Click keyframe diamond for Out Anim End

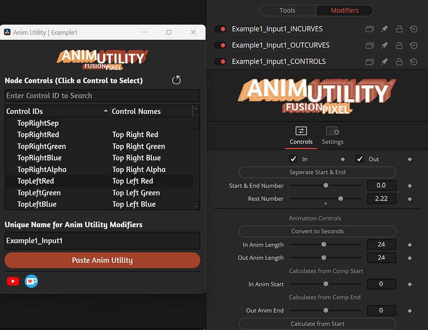[410, 311]
